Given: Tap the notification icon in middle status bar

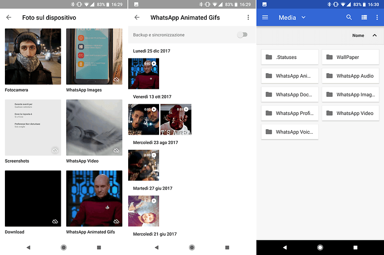Looking at the screenshot, I should tap(137, 4).
